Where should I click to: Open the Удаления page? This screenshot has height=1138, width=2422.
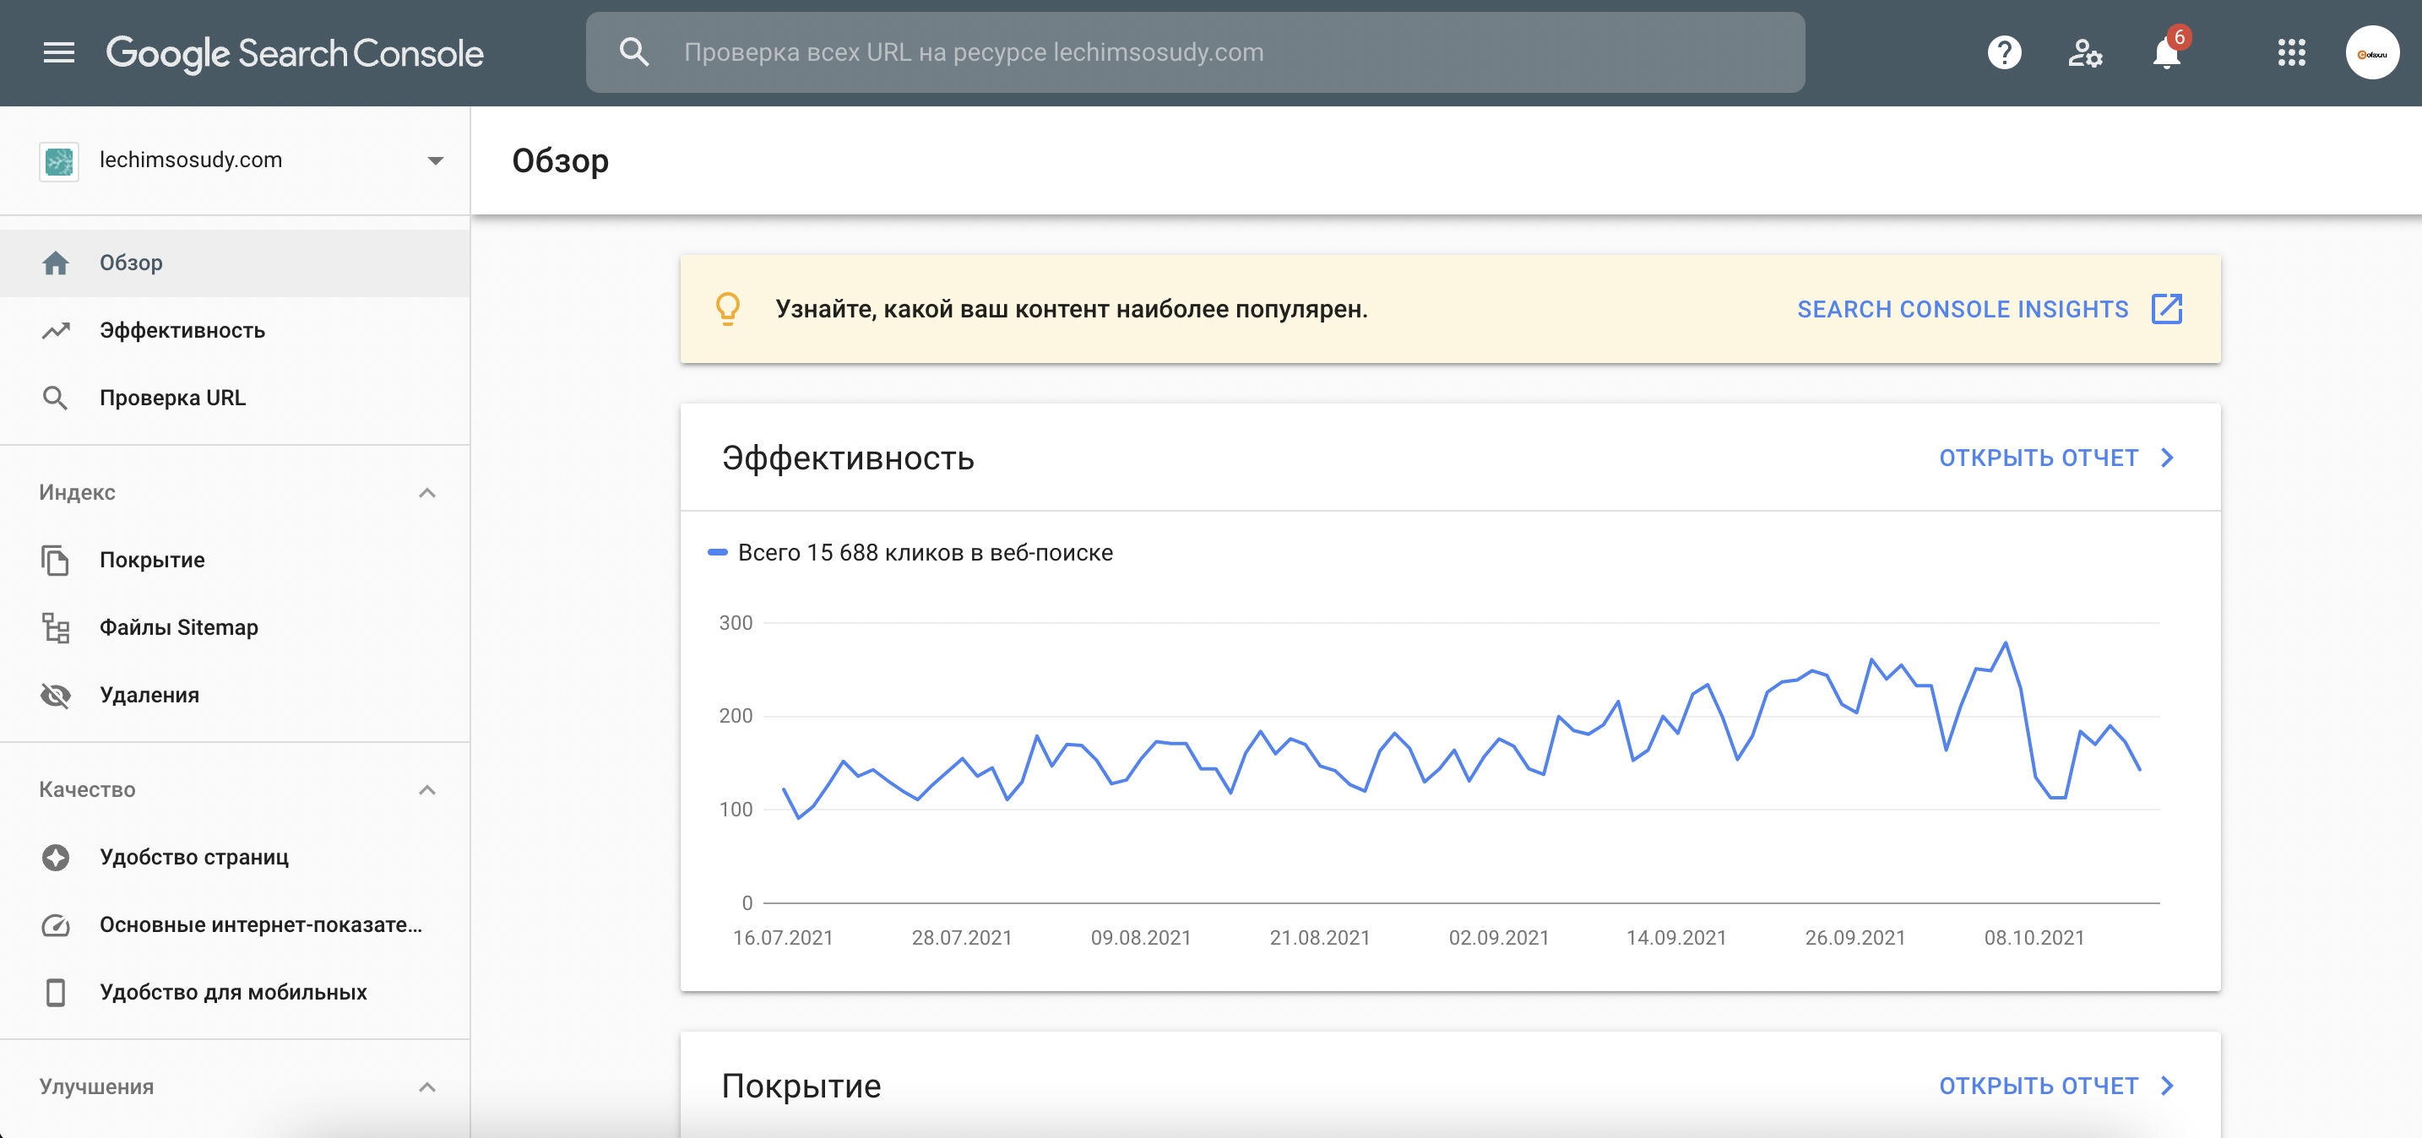(149, 696)
